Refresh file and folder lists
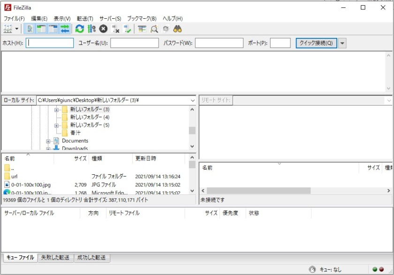Screen dimensions: 394x275 click(80, 29)
